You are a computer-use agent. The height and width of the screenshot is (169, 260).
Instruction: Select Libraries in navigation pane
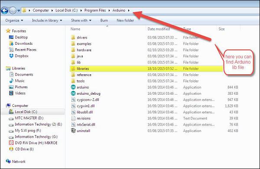point(19,68)
